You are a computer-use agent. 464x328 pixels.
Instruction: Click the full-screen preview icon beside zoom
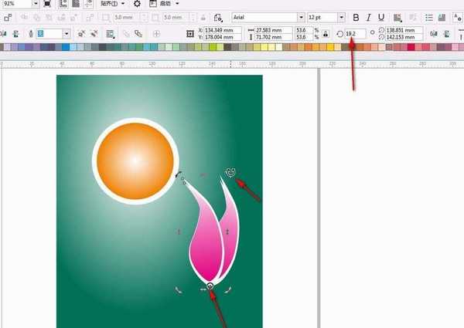coord(47,4)
